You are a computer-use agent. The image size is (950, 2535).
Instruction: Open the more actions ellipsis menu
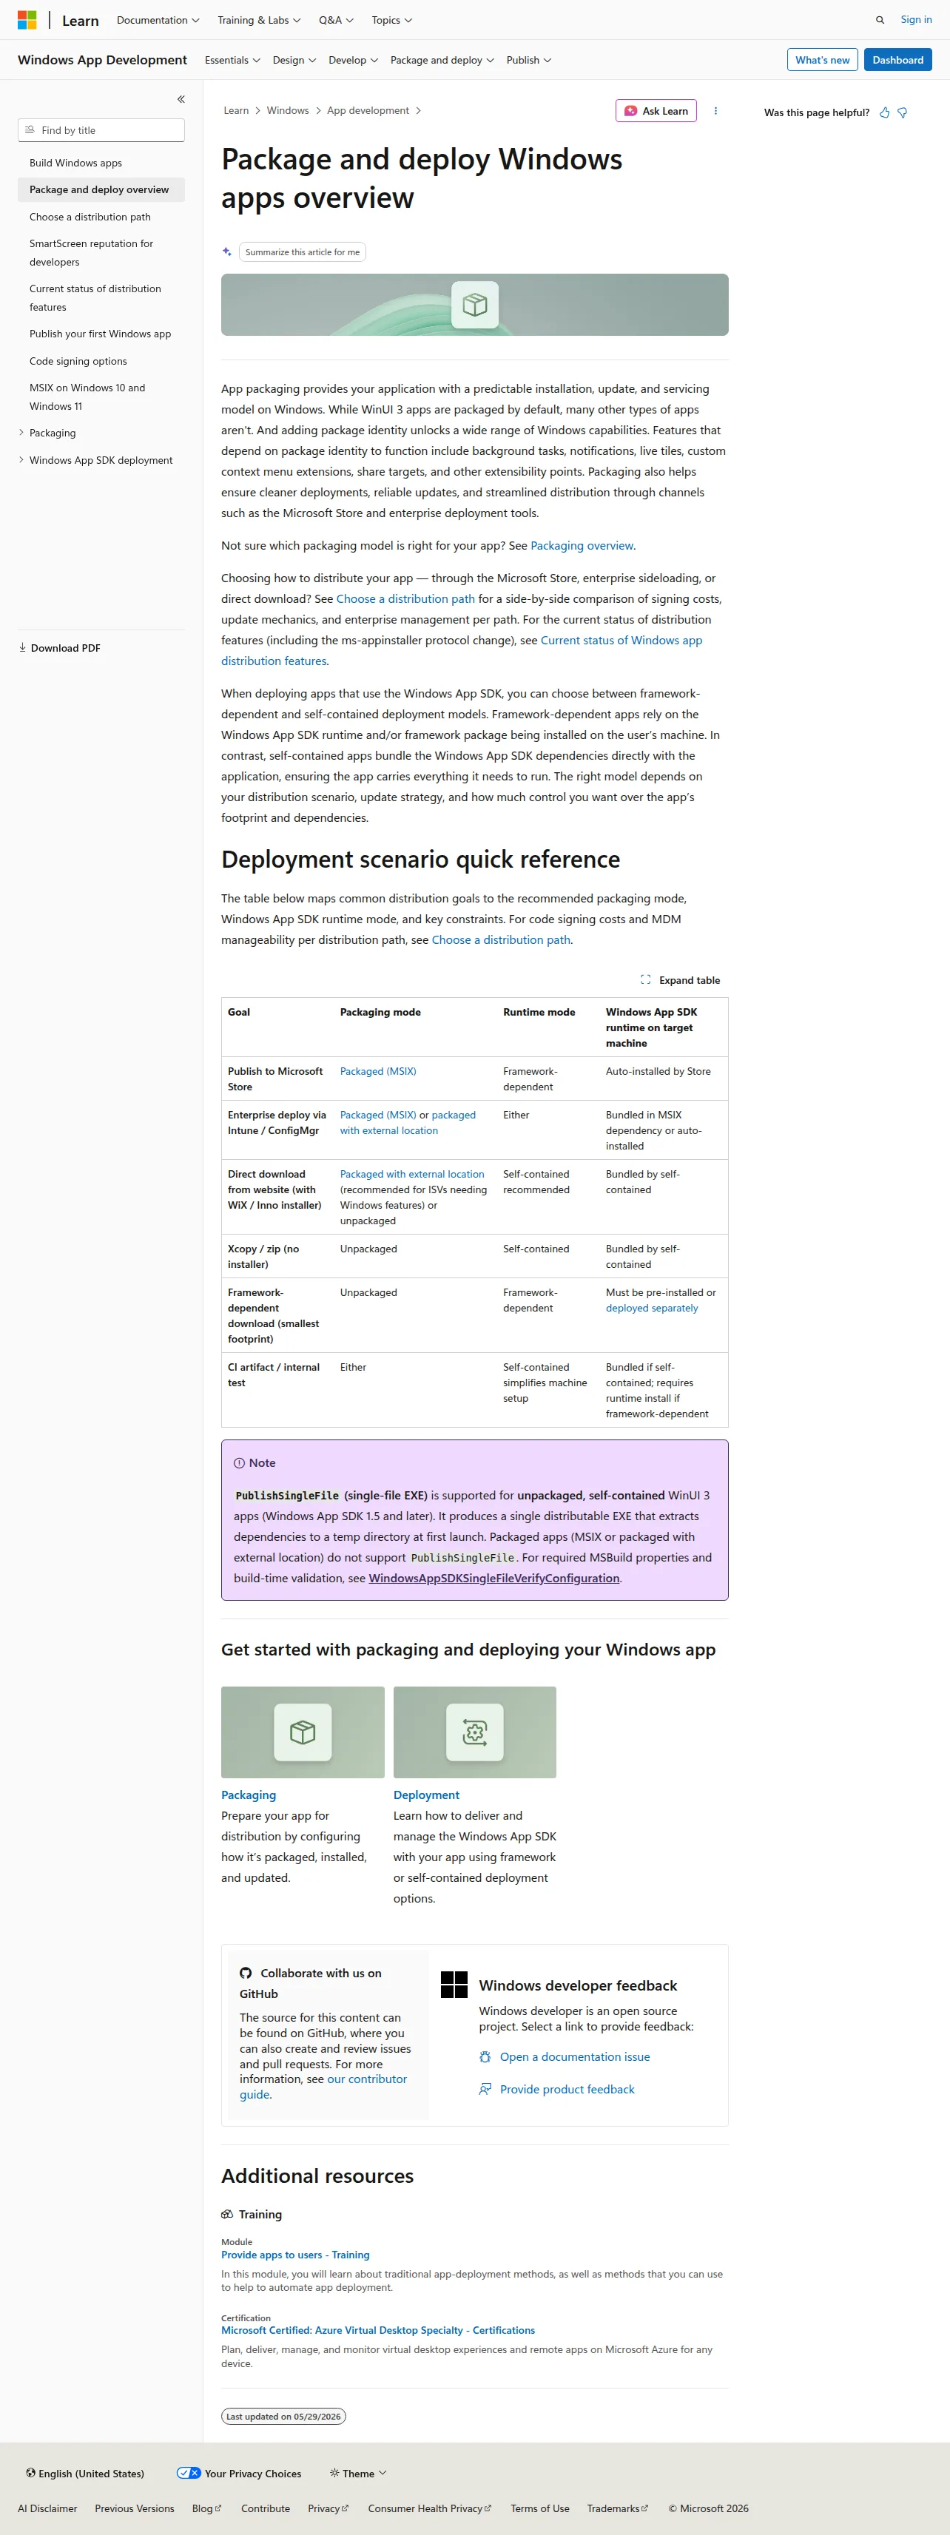tap(715, 111)
